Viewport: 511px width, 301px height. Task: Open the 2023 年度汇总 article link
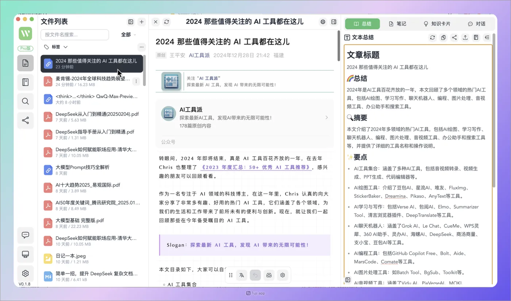(x=256, y=168)
